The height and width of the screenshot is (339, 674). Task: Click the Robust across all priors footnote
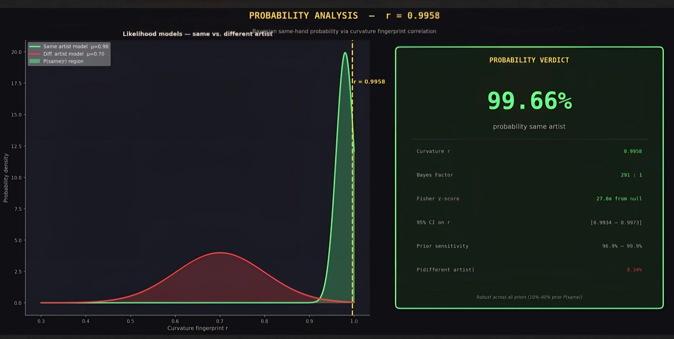(x=529, y=297)
